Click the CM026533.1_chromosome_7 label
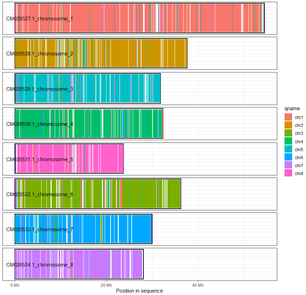This screenshot has height=295, width=306. pyautogui.click(x=40, y=229)
